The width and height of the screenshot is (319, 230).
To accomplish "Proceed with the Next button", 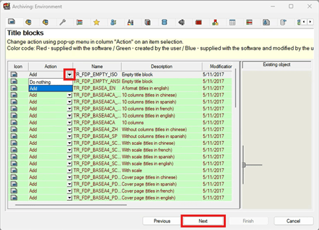I will pyautogui.click(x=203, y=221).
